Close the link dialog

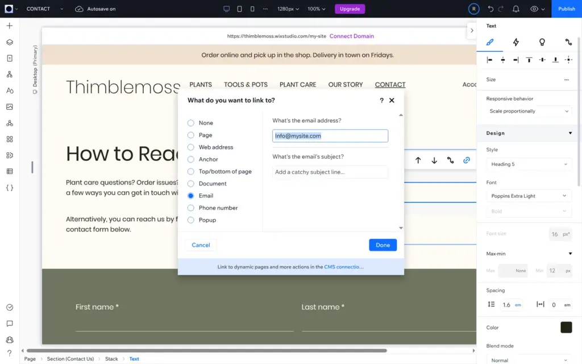(392, 100)
